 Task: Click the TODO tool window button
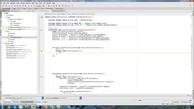point(45,102)
